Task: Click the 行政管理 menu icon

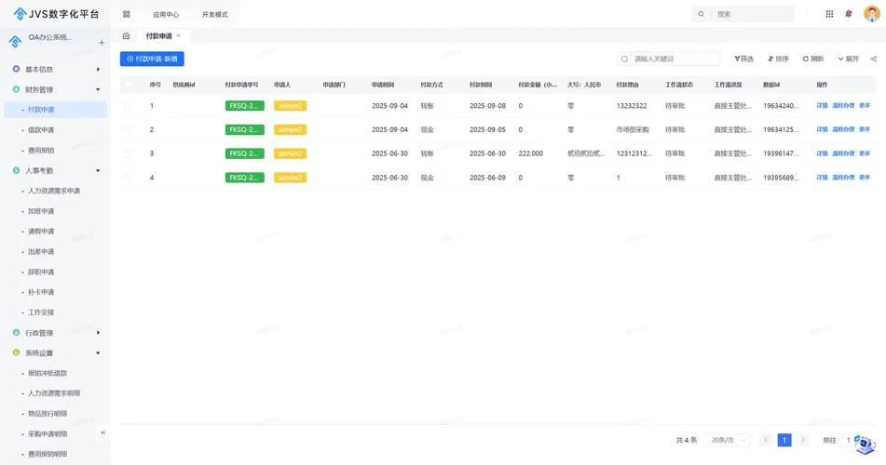Action: [16, 332]
